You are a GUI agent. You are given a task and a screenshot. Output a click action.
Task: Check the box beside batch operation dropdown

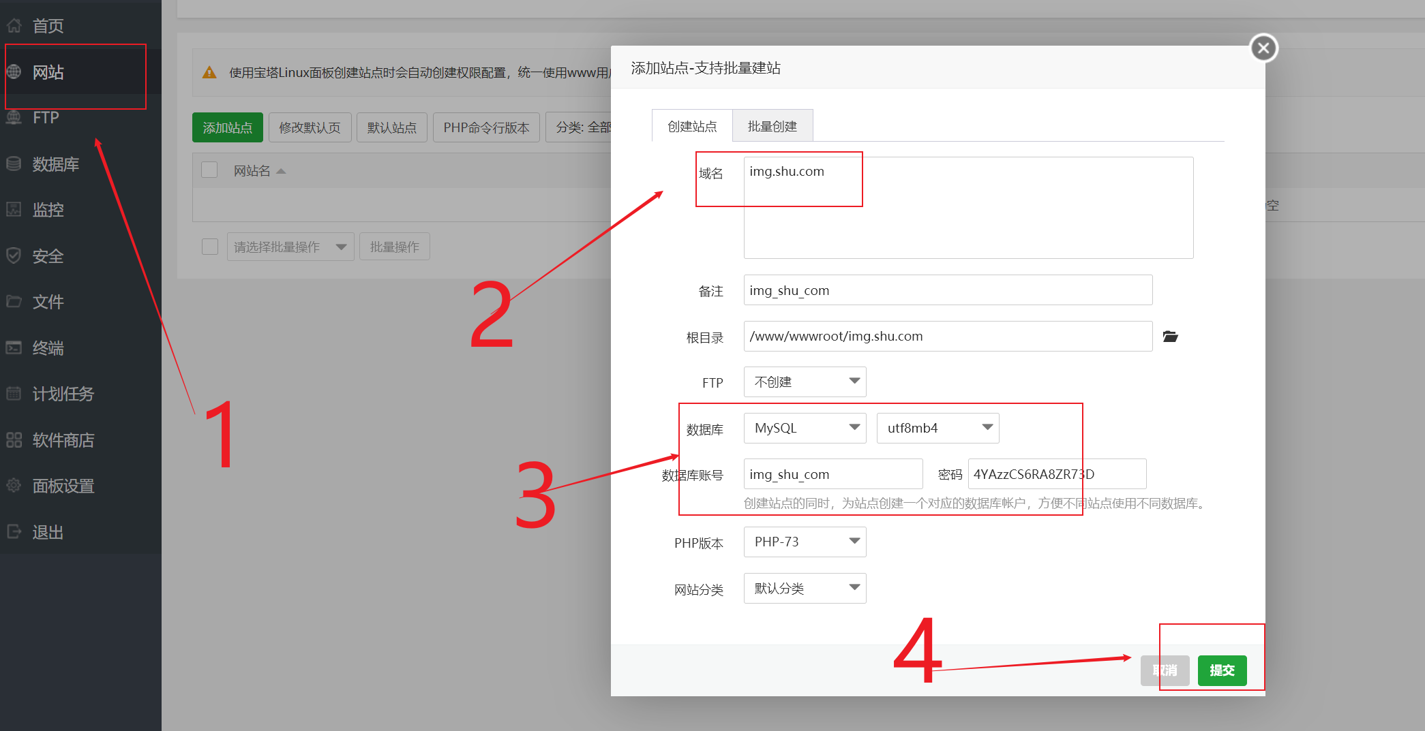(x=210, y=247)
